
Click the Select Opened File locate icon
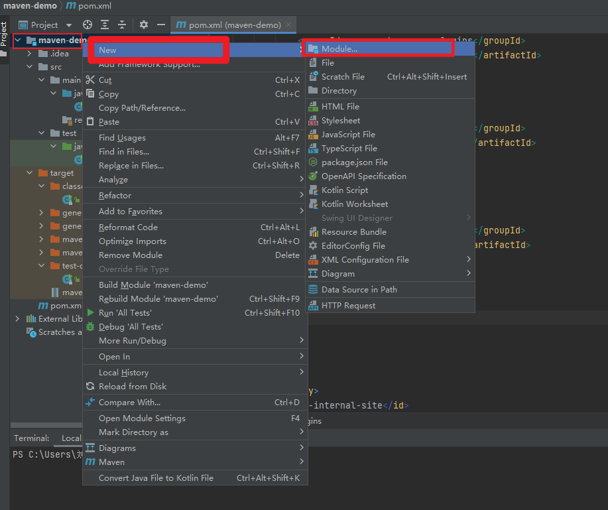88,25
